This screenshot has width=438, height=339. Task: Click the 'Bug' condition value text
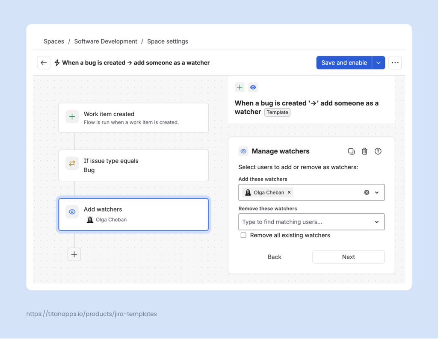click(89, 170)
